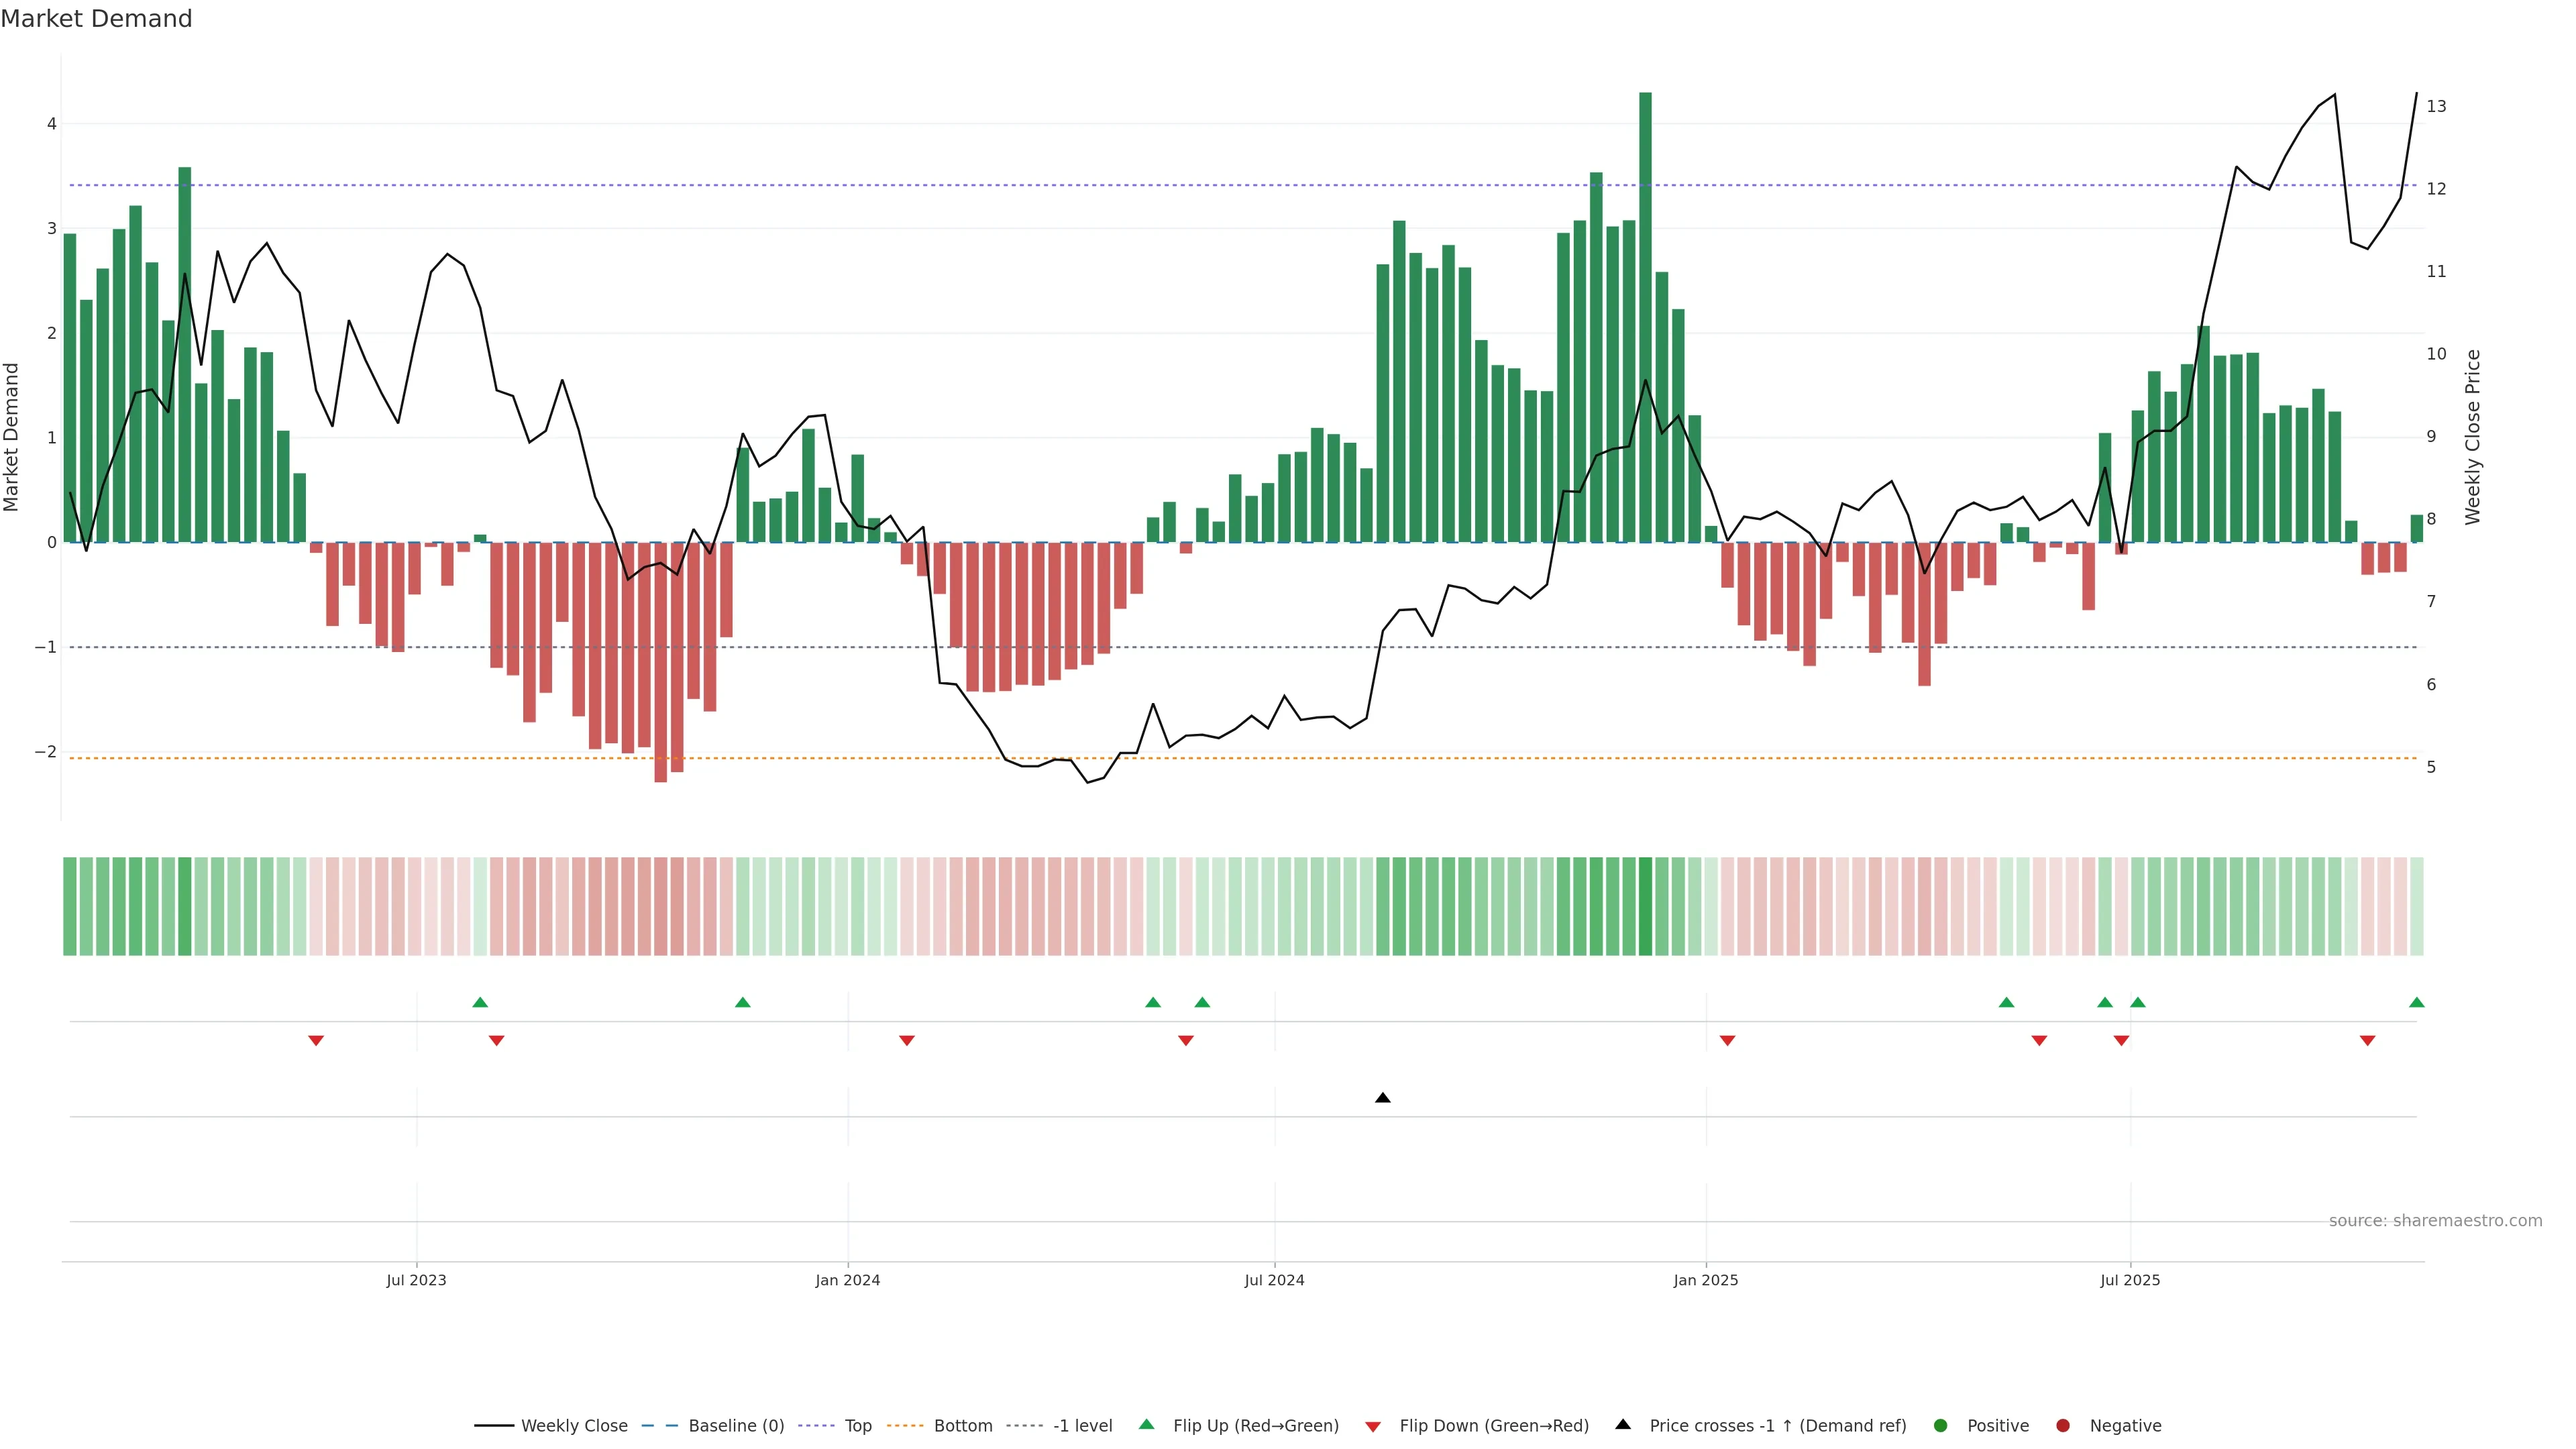Click the red flip-down marker near Jan 2024

(907, 1041)
